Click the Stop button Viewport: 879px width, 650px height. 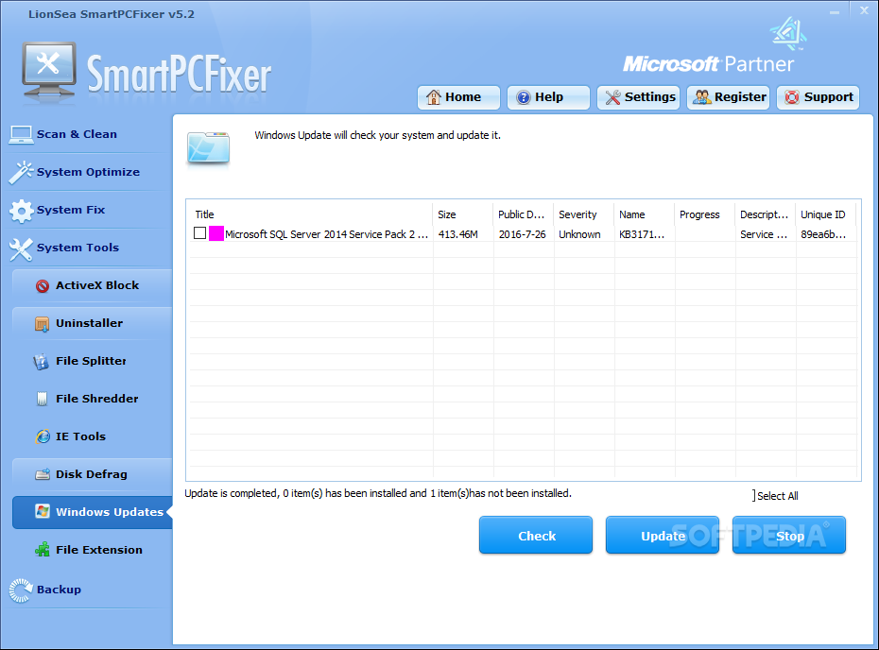pyautogui.click(x=789, y=535)
